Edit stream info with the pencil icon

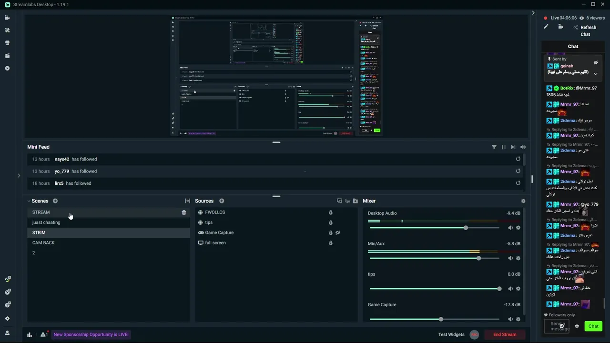(x=546, y=27)
